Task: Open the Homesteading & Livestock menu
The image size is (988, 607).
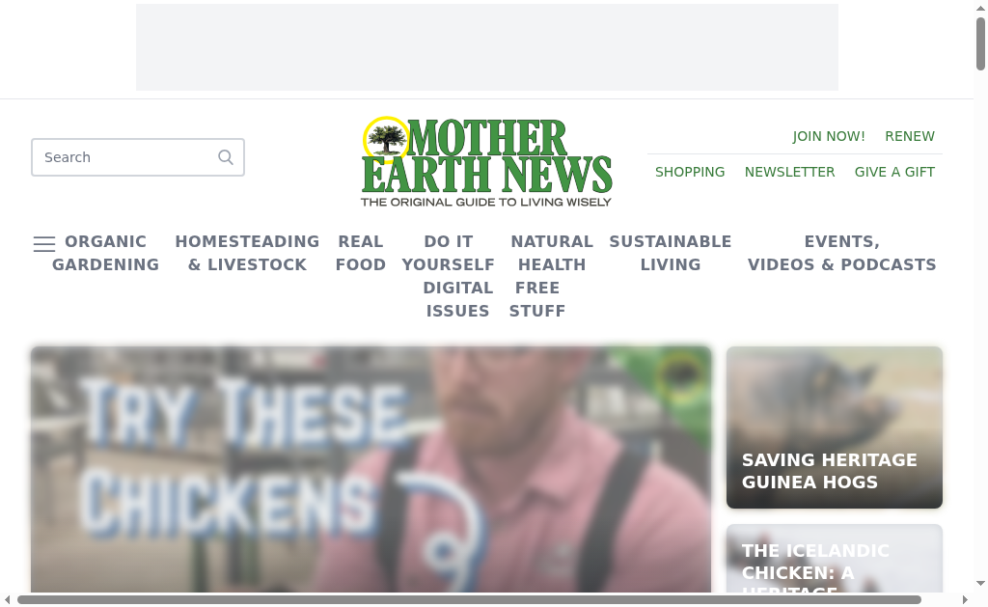Action: (247, 254)
